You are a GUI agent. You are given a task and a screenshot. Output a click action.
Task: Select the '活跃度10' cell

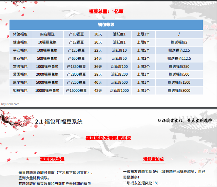119,50
